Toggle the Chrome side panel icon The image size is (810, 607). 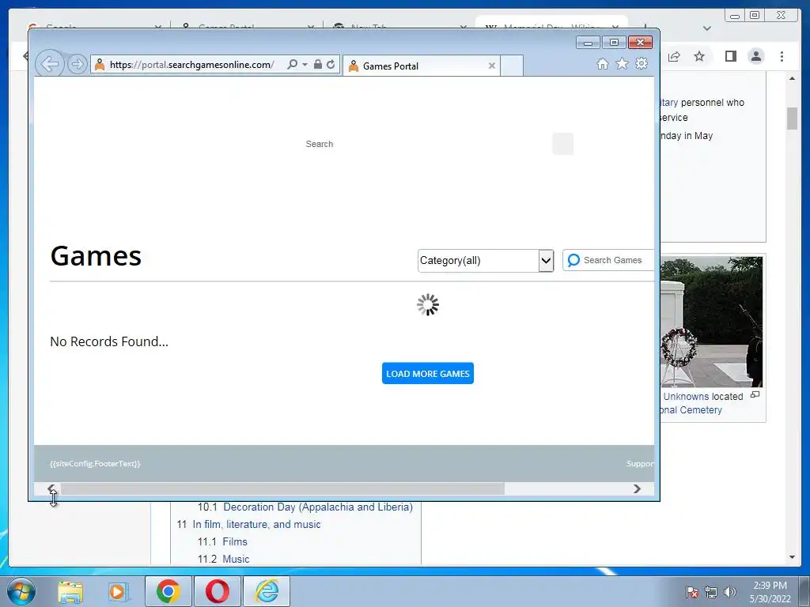(x=730, y=56)
